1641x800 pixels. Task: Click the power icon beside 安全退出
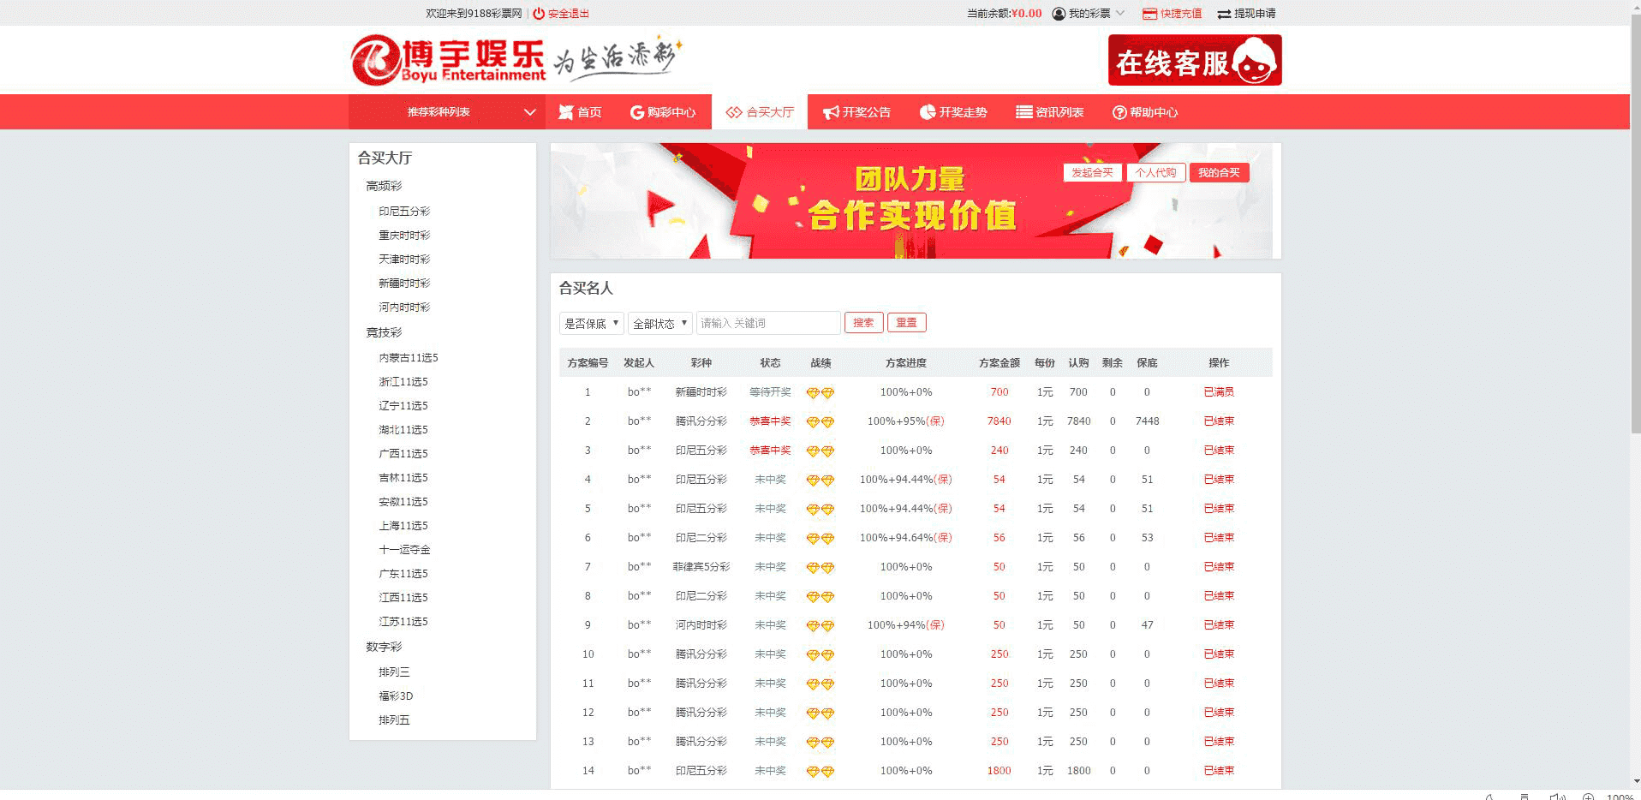point(539,14)
